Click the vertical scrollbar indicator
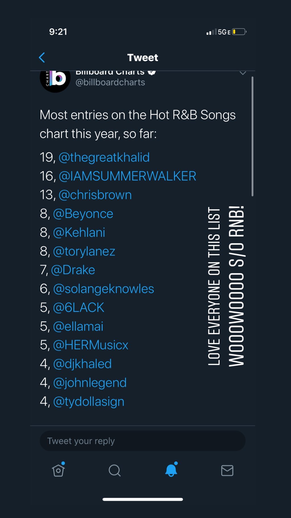291x518 pixels. pyautogui.click(x=252, y=137)
